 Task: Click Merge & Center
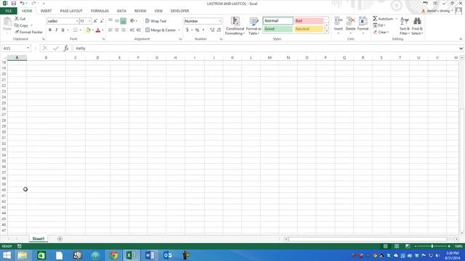coord(161,30)
